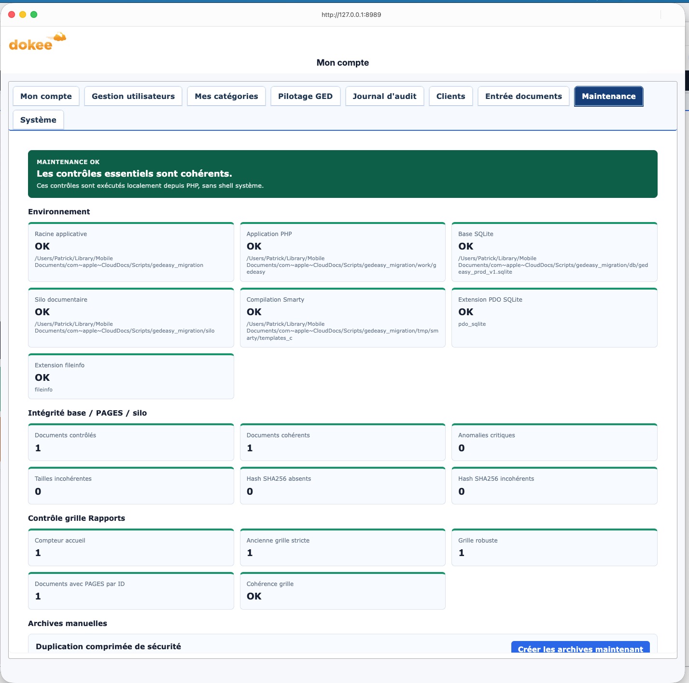Screen dimensions: 689x683
Task: Click the Cohérence grille label
Action: [x=270, y=584]
